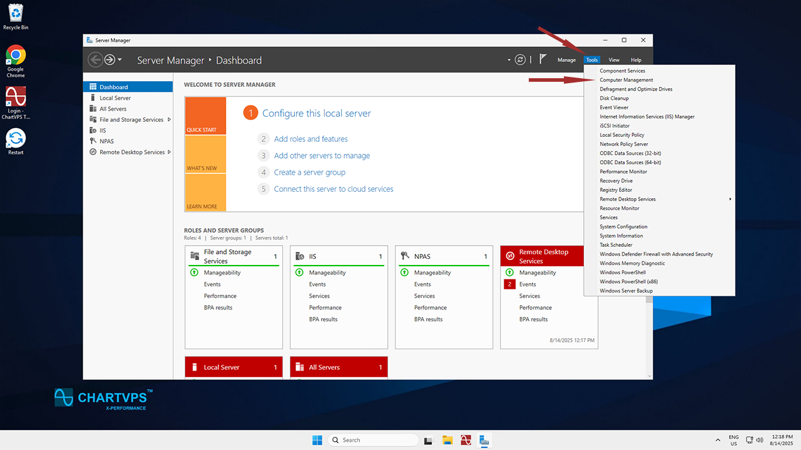Viewport: 801px width, 450px height.
Task: Click the refresh icon in Server Manager header
Action: click(520, 60)
